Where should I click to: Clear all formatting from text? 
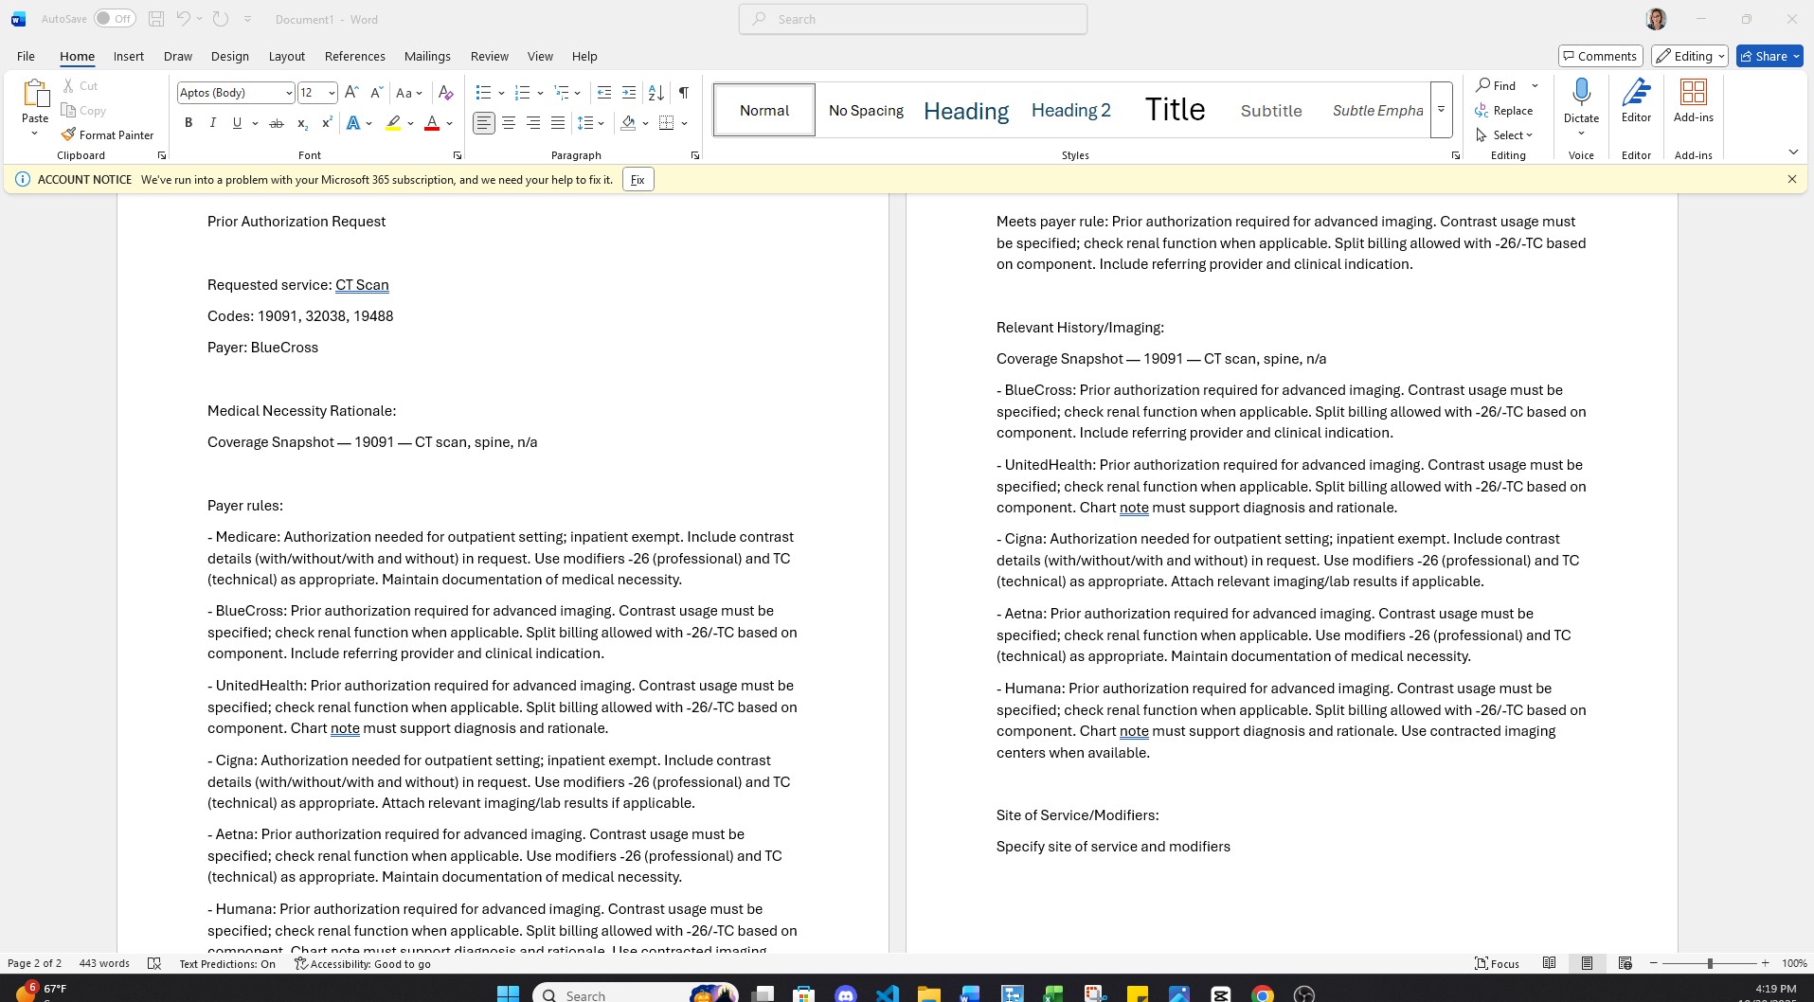pos(445,93)
